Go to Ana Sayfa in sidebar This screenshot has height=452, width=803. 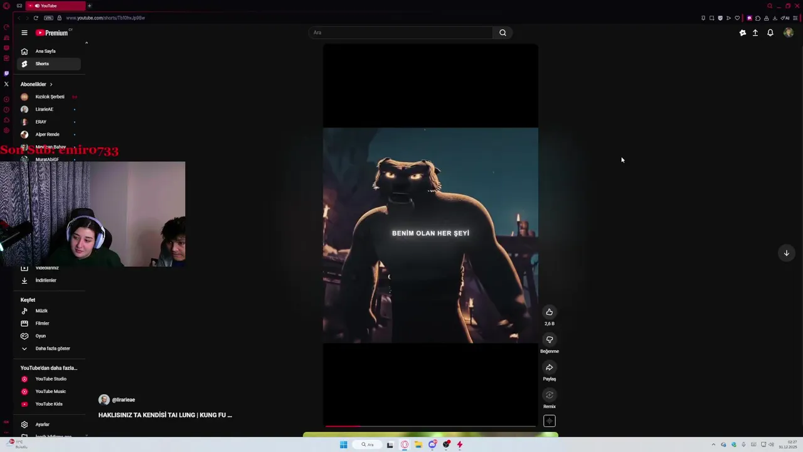pyautogui.click(x=49, y=51)
